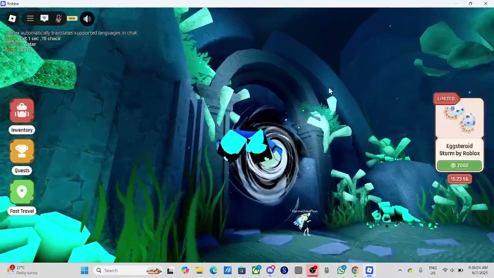Click the round speaker volume button
The image size is (494, 278).
[87, 19]
